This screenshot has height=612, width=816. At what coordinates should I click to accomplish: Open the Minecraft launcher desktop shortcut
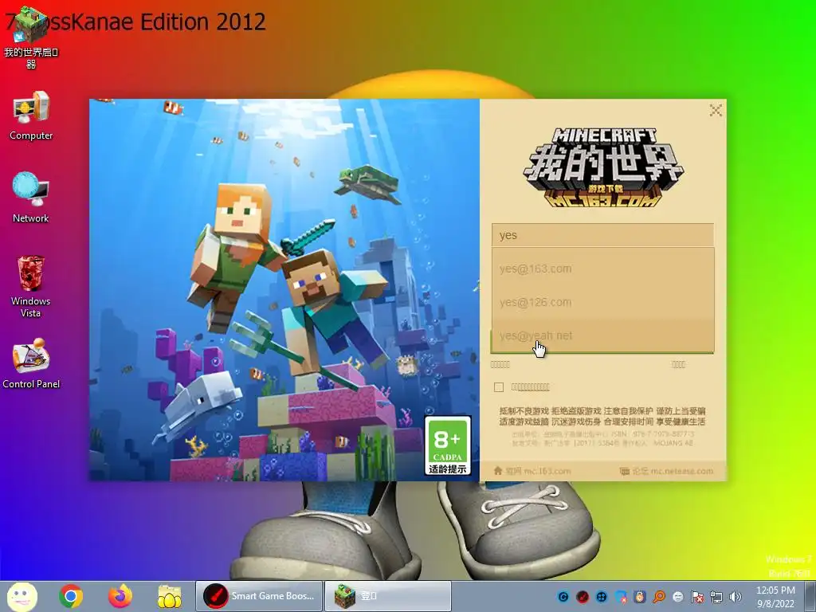click(30, 37)
